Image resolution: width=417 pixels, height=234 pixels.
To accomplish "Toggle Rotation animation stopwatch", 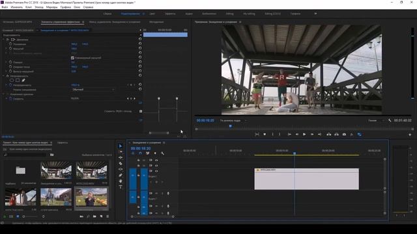I will [10, 62].
